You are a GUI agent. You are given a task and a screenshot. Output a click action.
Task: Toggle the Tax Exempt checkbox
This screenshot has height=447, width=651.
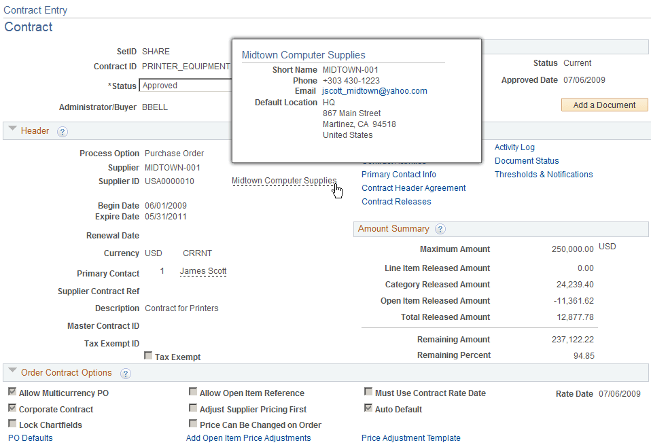[147, 356]
